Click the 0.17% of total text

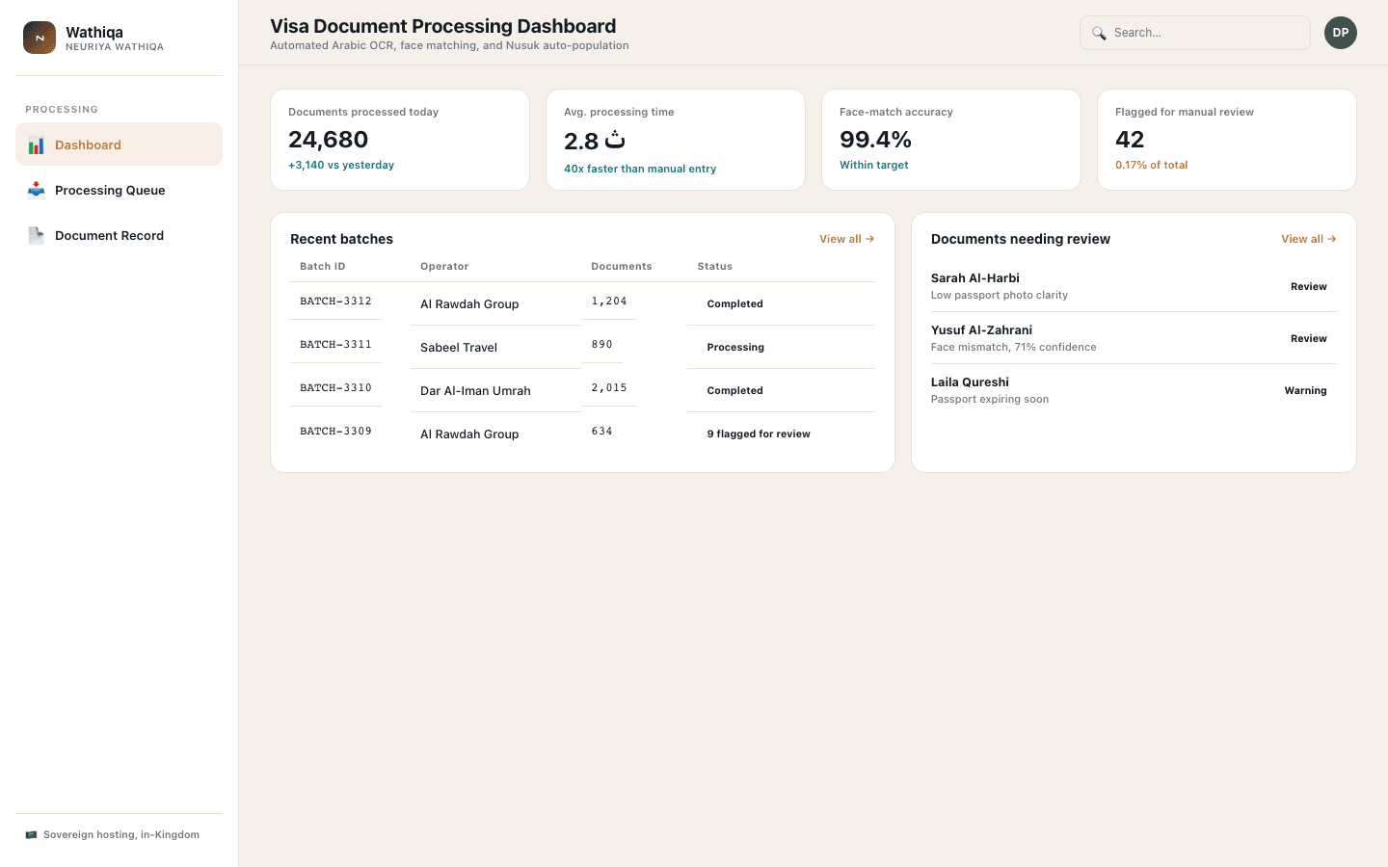(1152, 165)
